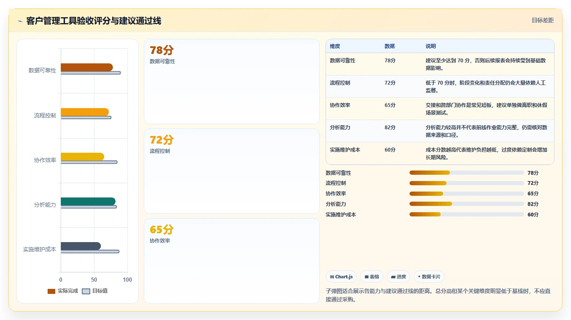Click the 50 x-axis tick label
This screenshot has width=571, height=320.
coord(94,280)
